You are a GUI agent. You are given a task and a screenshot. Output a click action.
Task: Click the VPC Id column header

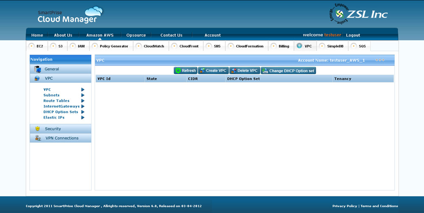(120, 79)
